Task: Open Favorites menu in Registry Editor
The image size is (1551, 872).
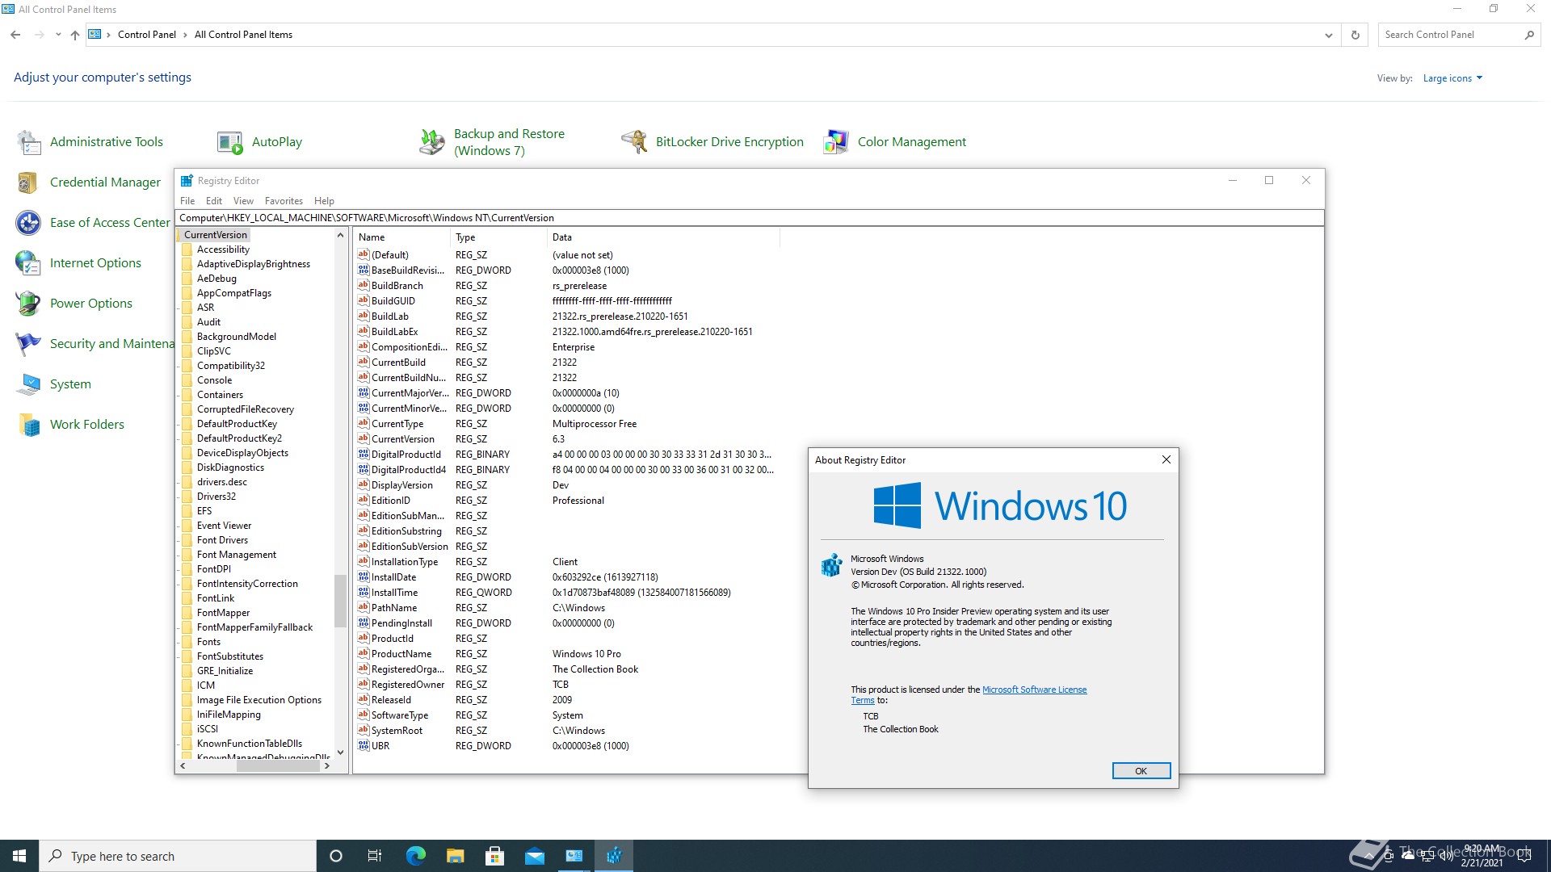Action: [284, 201]
